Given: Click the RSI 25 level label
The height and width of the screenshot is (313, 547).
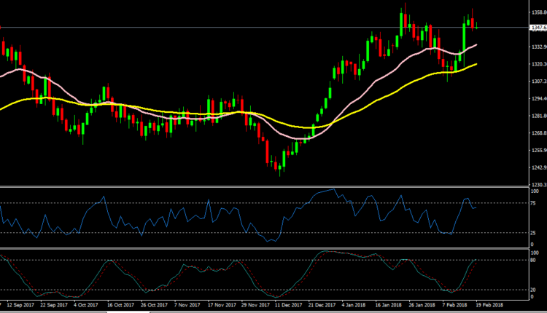Looking at the screenshot, I should [x=534, y=233].
